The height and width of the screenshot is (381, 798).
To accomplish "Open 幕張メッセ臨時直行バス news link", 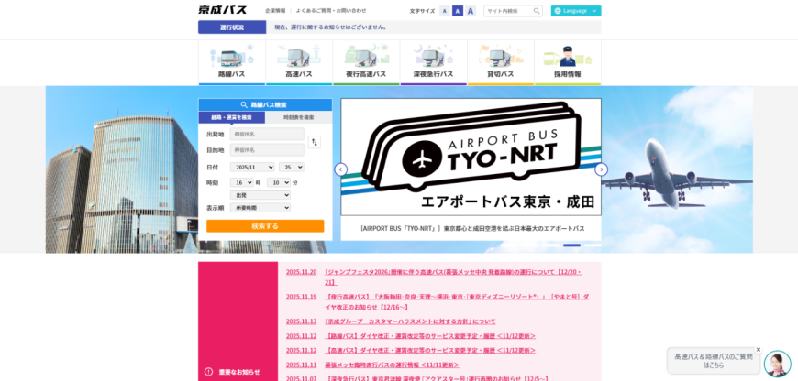I will pyautogui.click(x=392, y=365).
